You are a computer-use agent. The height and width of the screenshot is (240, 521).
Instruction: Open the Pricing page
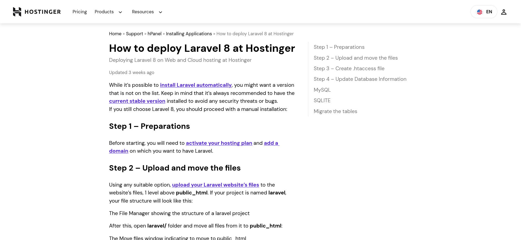coord(80,12)
